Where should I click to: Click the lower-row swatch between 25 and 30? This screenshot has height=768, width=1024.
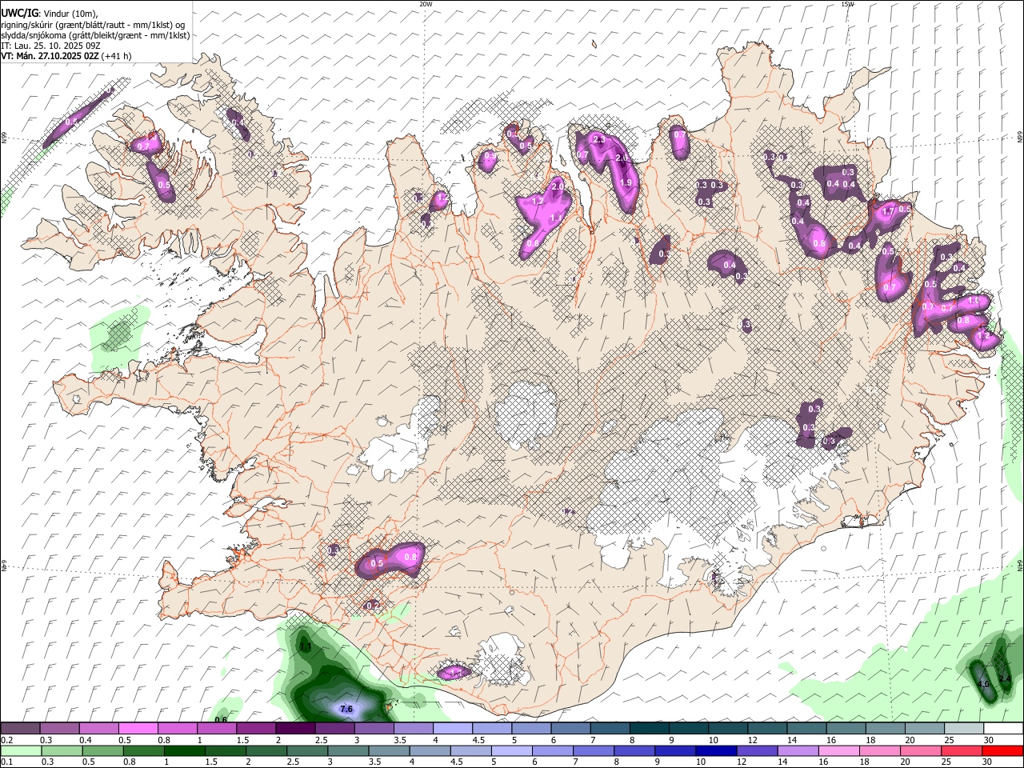coord(961,751)
